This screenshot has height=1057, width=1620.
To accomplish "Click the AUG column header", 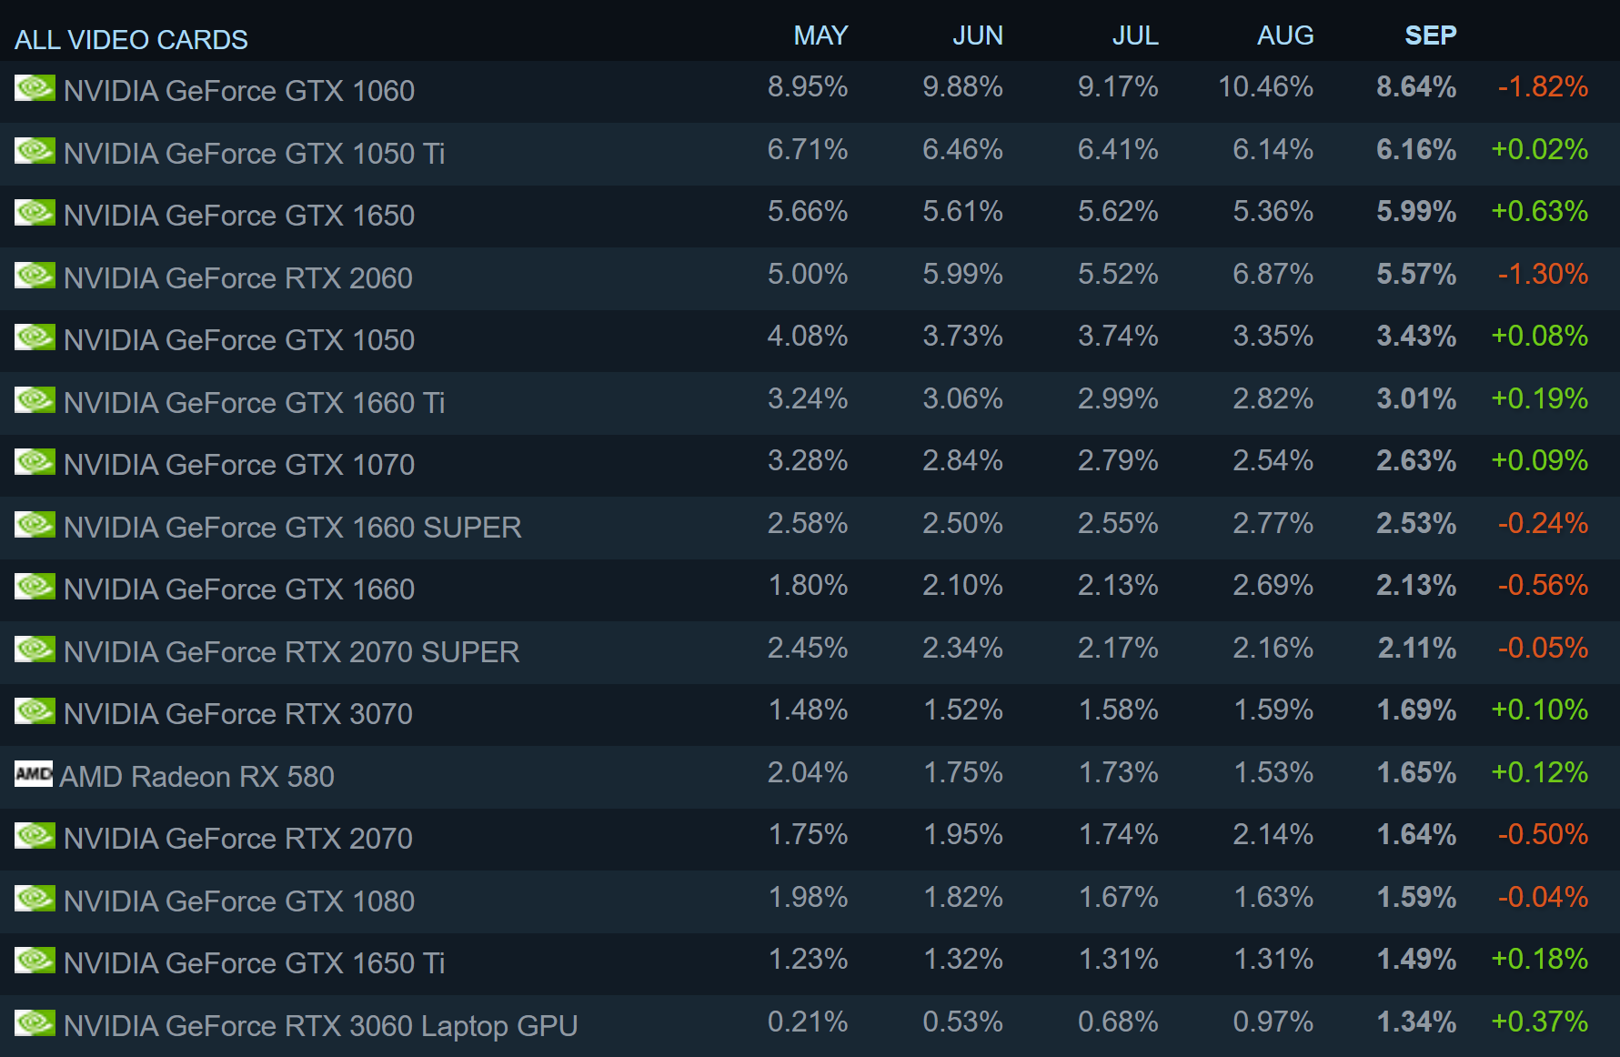I will [x=1284, y=35].
